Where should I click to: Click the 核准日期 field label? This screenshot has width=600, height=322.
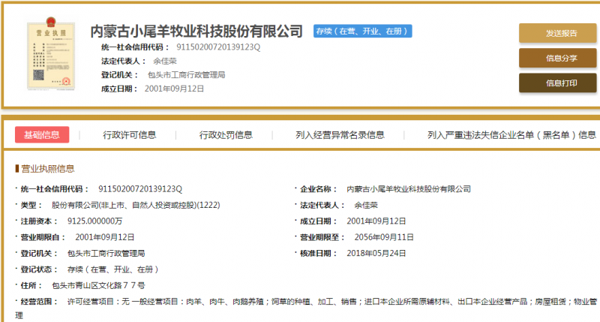318,254
